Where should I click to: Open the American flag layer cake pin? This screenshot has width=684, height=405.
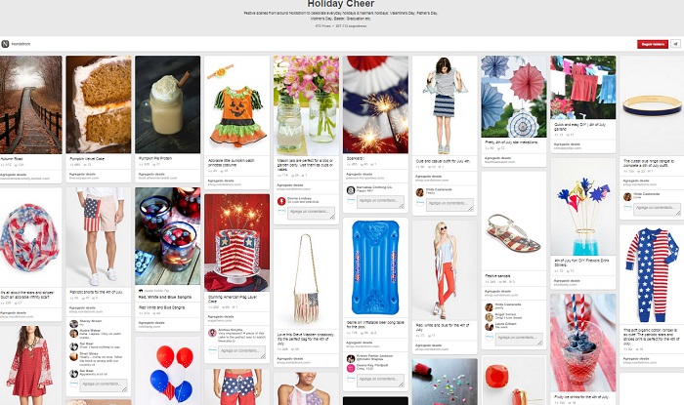(x=236, y=243)
